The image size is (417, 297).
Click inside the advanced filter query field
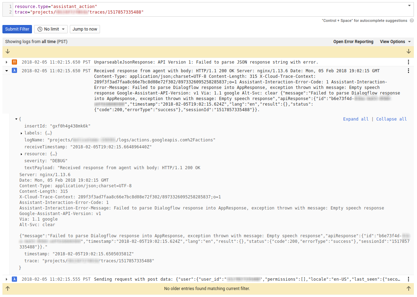point(208,9)
